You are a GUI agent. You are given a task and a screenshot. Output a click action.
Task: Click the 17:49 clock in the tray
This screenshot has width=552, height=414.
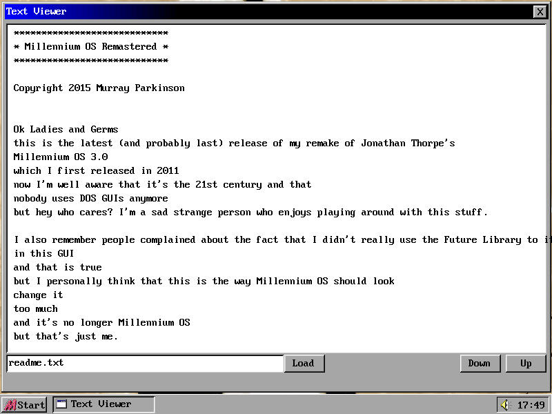pyautogui.click(x=530, y=405)
